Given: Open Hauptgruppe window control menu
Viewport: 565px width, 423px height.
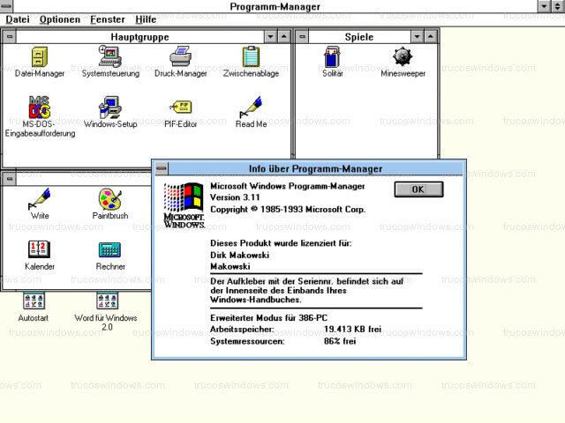Looking at the screenshot, I should (10, 37).
